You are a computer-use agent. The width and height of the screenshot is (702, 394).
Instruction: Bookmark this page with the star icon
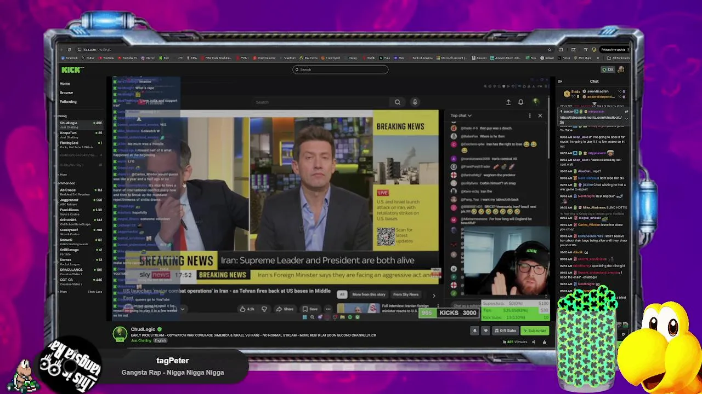(549, 50)
